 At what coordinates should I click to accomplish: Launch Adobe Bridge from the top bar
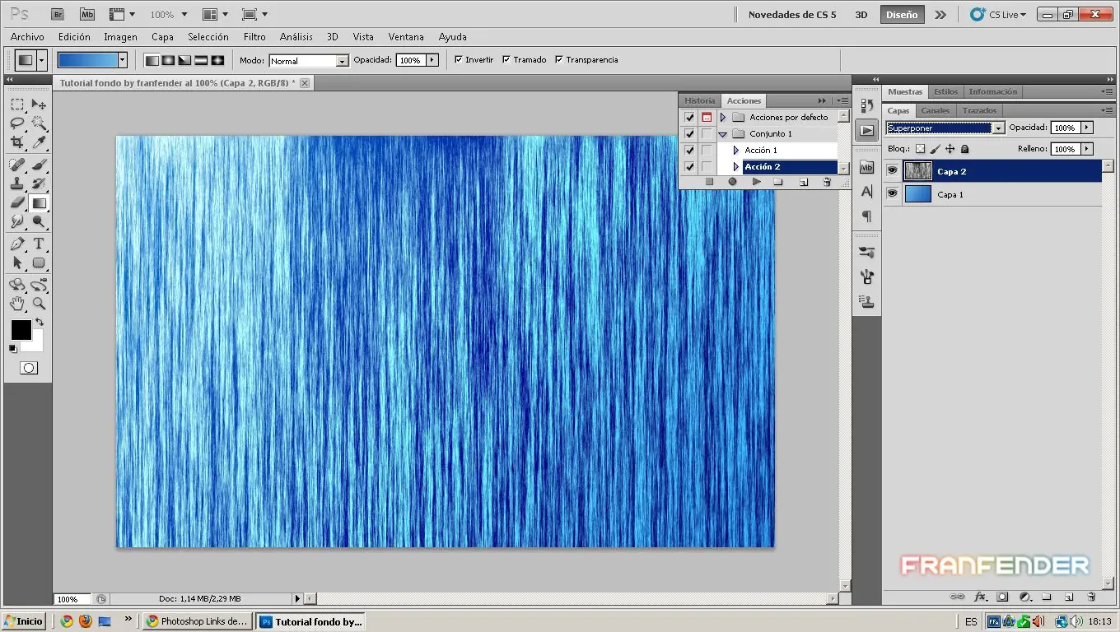pos(57,15)
